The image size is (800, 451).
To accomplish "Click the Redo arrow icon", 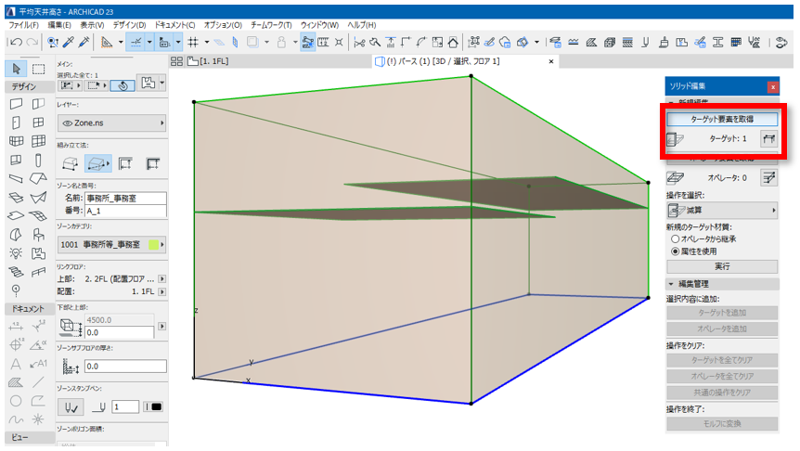I will (32, 43).
